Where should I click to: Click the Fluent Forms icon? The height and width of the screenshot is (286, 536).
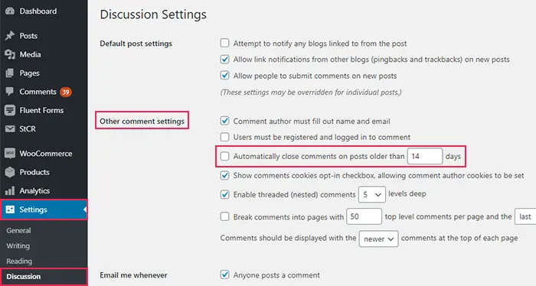(10, 110)
